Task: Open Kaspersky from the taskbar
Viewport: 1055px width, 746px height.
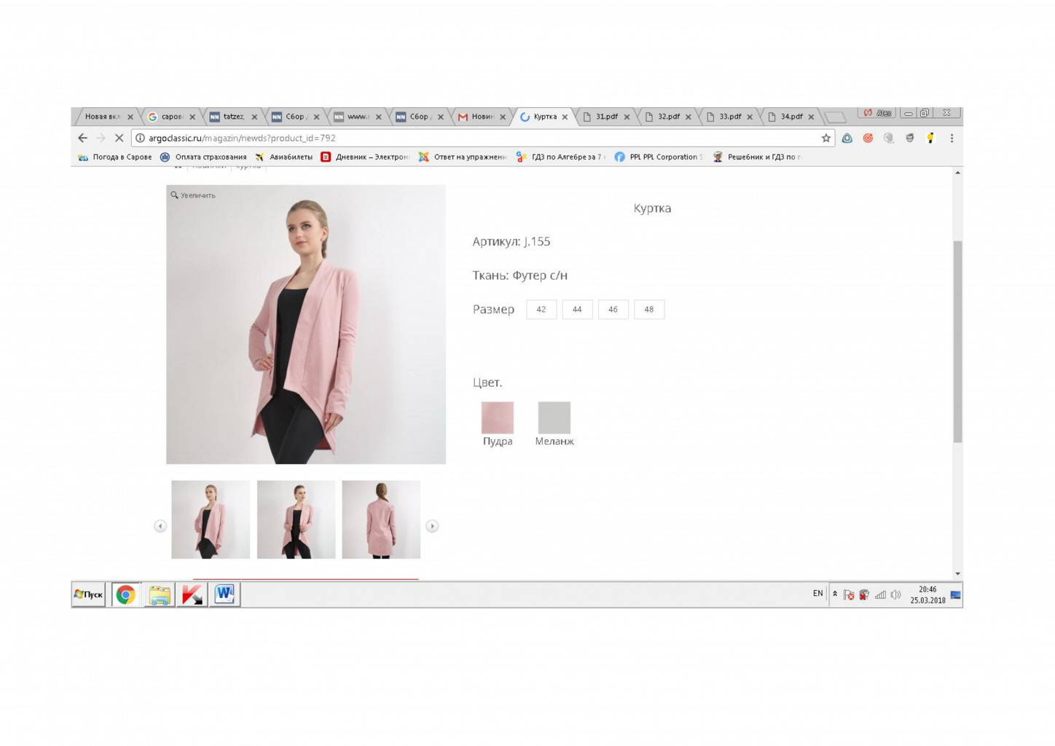Action: (192, 595)
